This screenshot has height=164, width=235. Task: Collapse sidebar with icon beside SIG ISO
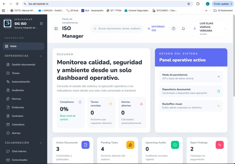click(41, 24)
